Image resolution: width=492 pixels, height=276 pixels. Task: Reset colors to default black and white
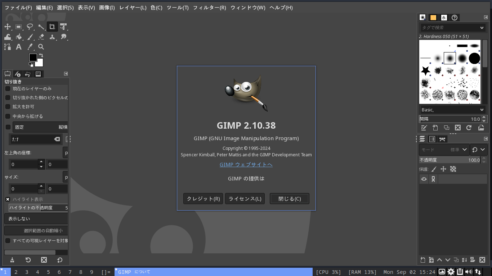coord(31,65)
